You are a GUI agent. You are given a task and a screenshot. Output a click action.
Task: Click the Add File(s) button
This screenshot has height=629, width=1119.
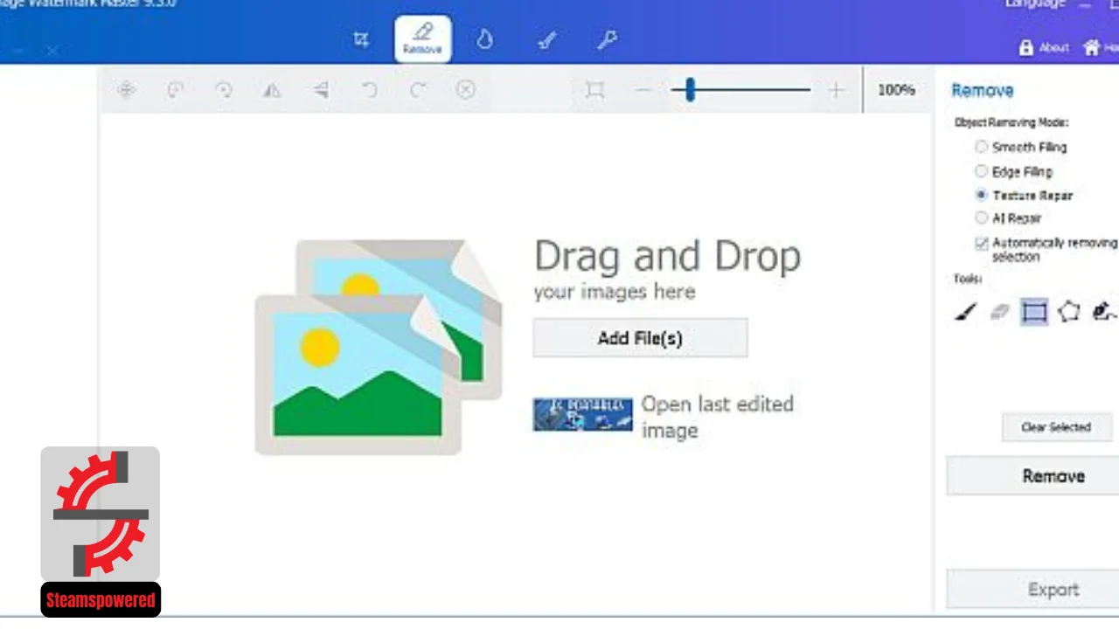tap(640, 338)
